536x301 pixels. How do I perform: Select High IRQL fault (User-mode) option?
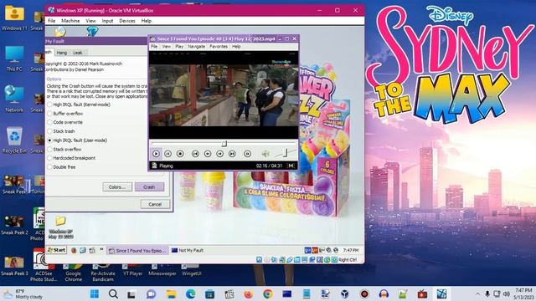pos(77,140)
